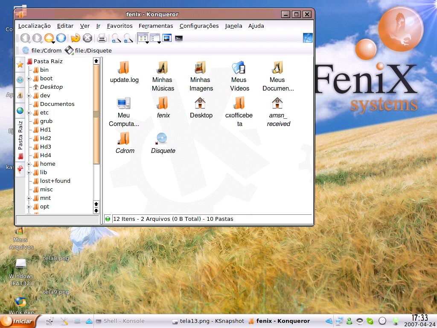
Task: Expand the mnt tree node
Action: click(x=29, y=199)
